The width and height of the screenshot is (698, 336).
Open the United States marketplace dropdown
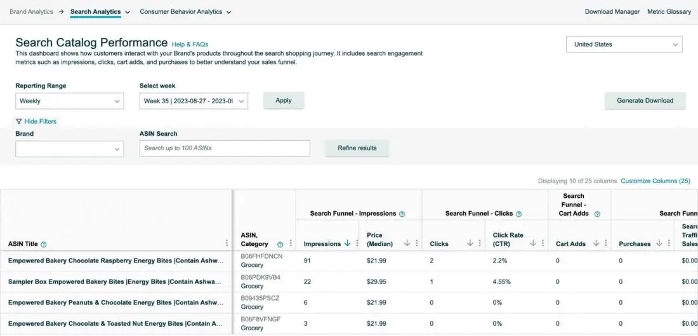(624, 44)
